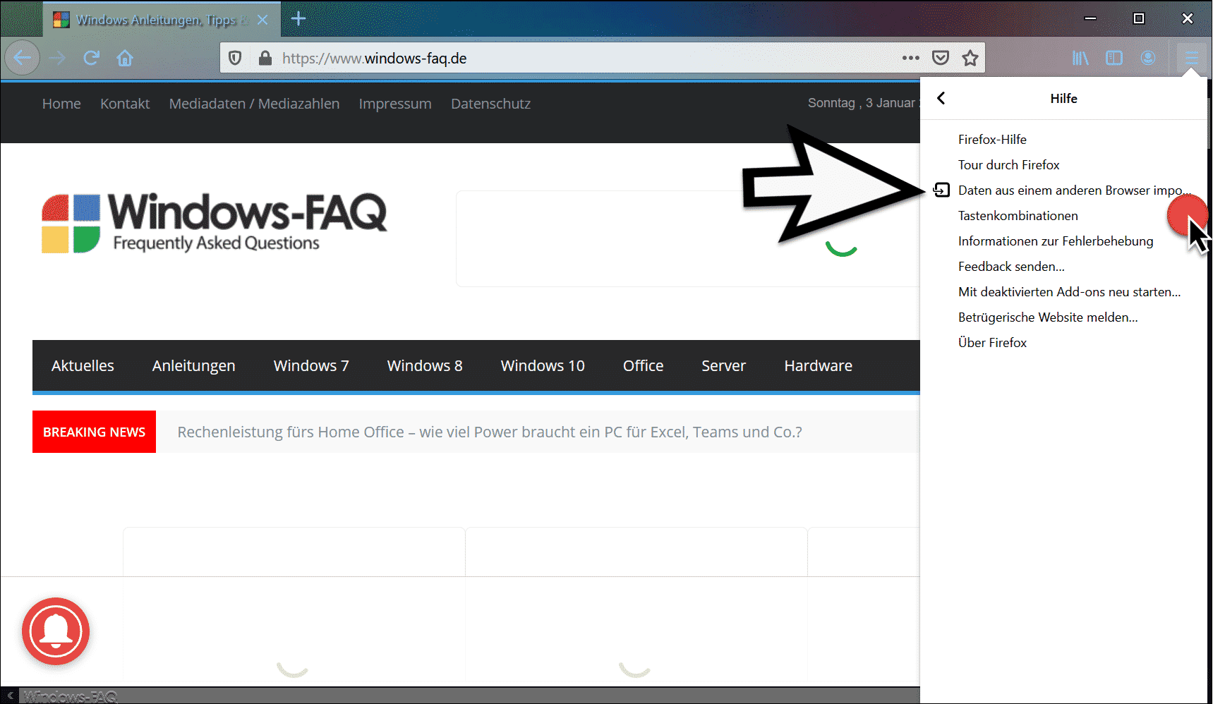Screen dimensions: 1213x704
Task: Click the BREAKING NEWS label
Action: click(x=94, y=432)
